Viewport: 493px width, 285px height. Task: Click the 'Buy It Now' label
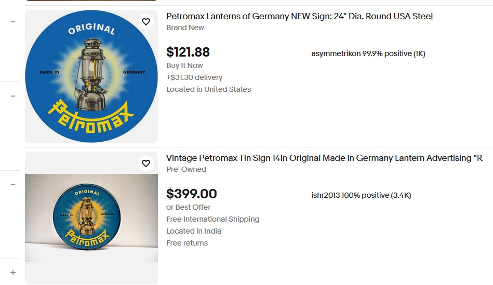pyautogui.click(x=184, y=65)
